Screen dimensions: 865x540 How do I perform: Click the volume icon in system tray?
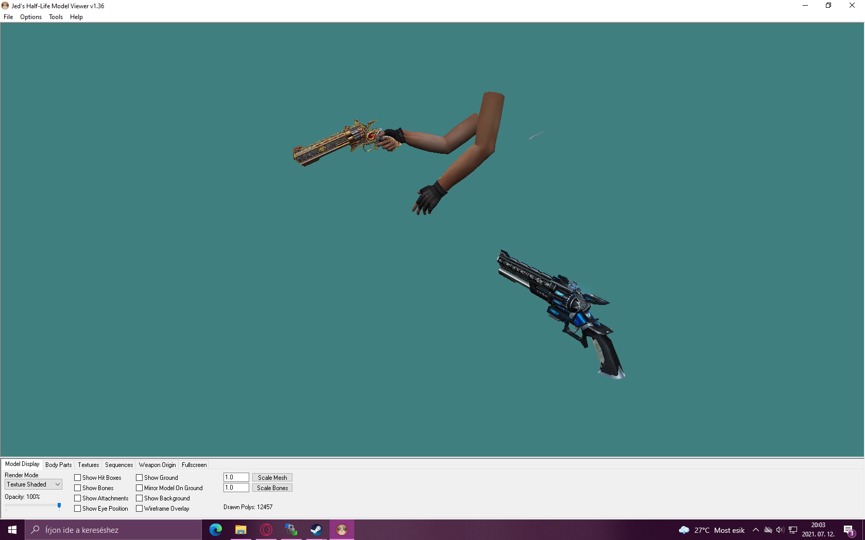[x=780, y=530]
